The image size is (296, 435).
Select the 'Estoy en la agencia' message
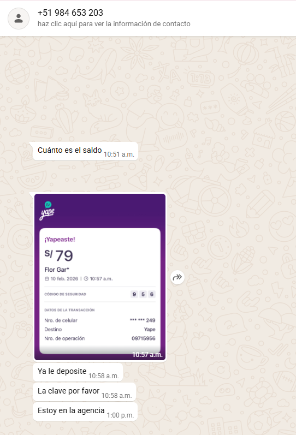85,412
